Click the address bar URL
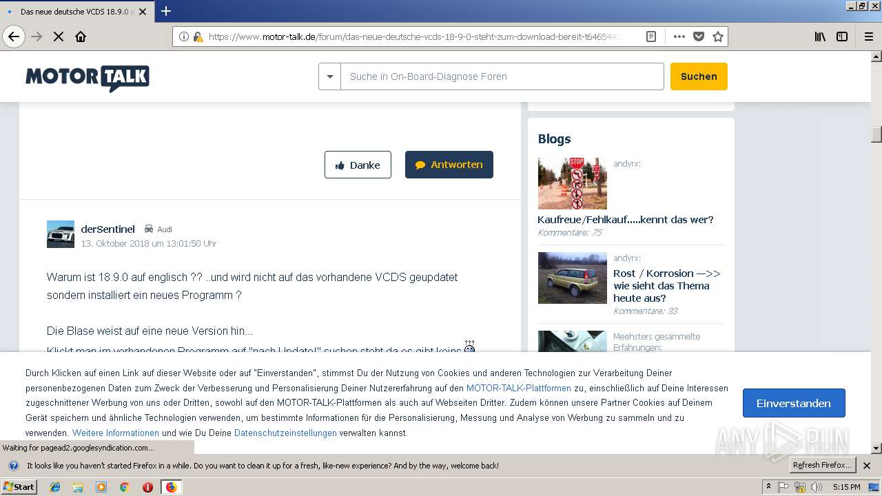Viewport: 882px width, 496px height. click(413, 37)
